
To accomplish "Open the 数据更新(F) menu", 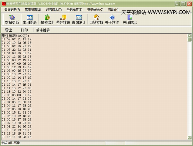I will [12, 10].
